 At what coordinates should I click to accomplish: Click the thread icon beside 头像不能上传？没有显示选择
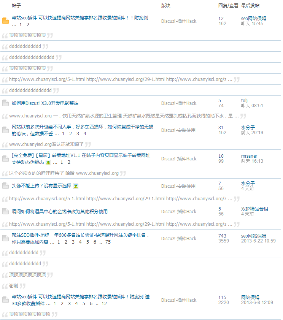pyautogui.click(x=5, y=186)
